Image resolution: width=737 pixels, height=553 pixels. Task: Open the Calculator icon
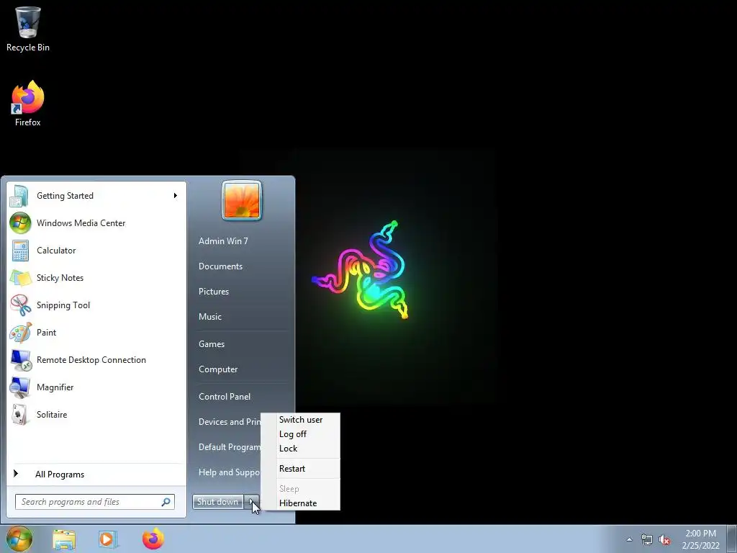point(20,251)
